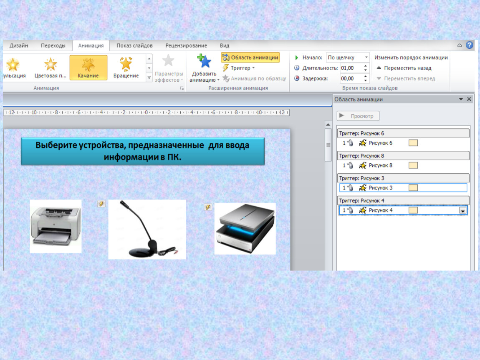Viewport: 480px width, 360px height.
Task: Toggle the Область анимации pane button
Action: [x=250, y=57]
